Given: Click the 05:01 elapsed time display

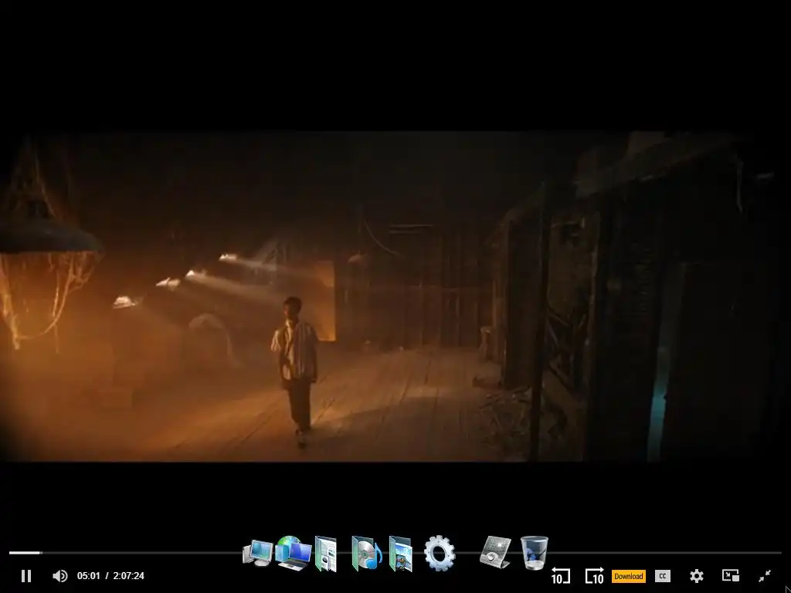Looking at the screenshot, I should [x=88, y=576].
